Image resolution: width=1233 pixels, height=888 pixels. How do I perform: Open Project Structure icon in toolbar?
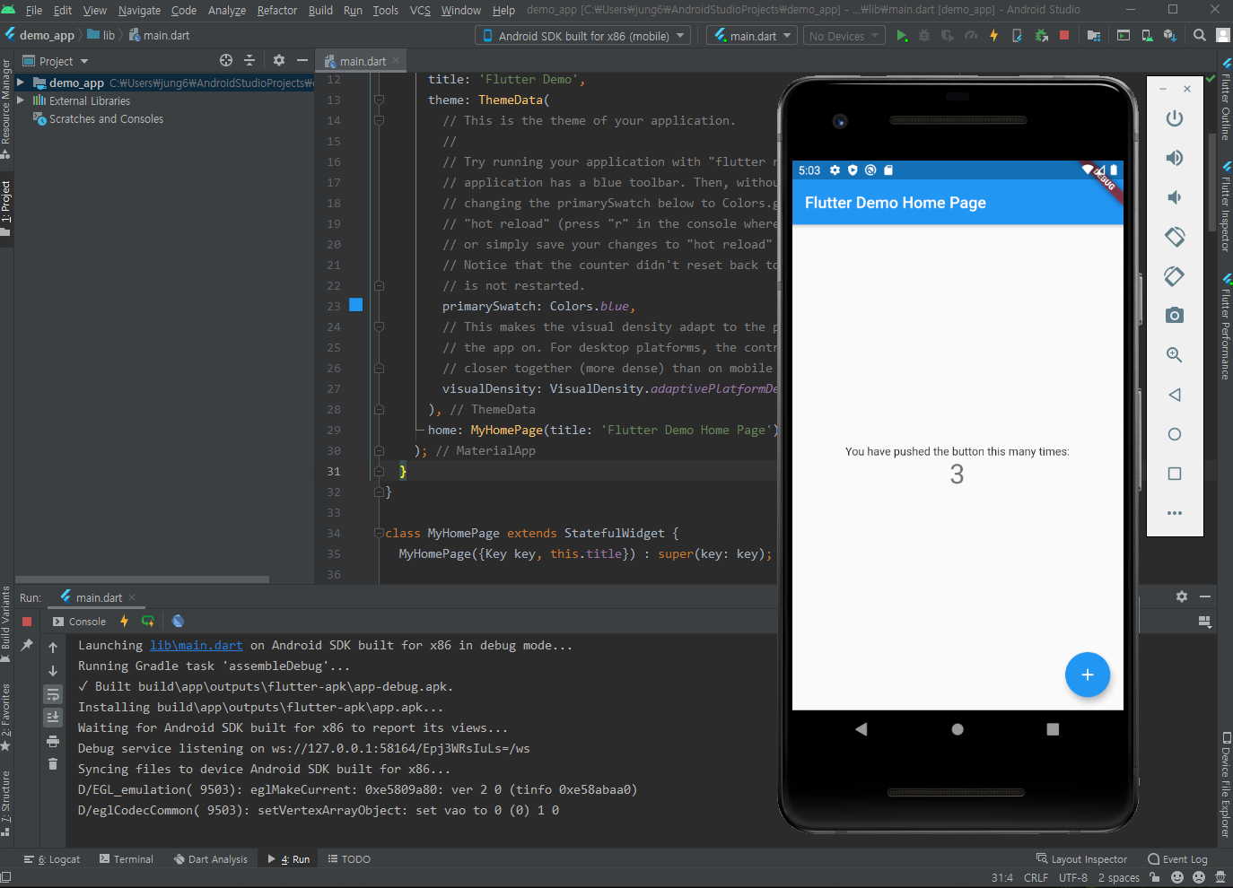click(1094, 36)
